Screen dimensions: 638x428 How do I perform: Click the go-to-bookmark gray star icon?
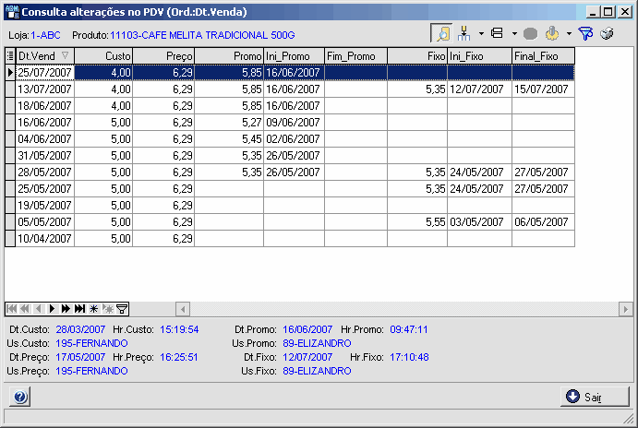[108, 309]
